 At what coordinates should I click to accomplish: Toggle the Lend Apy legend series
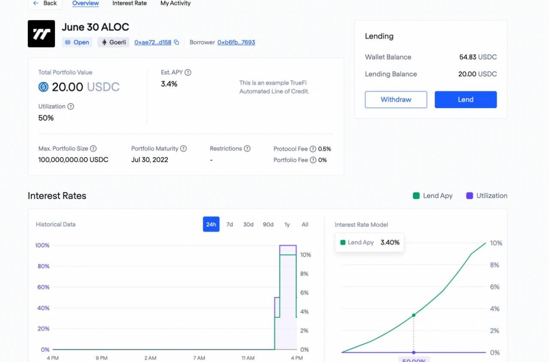click(x=432, y=196)
